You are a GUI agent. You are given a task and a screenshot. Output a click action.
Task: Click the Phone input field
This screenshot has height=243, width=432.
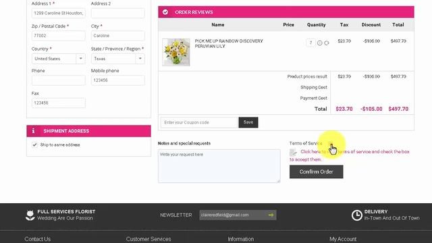click(x=59, y=80)
